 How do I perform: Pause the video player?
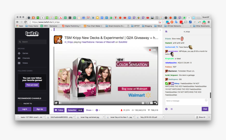(56, 103)
